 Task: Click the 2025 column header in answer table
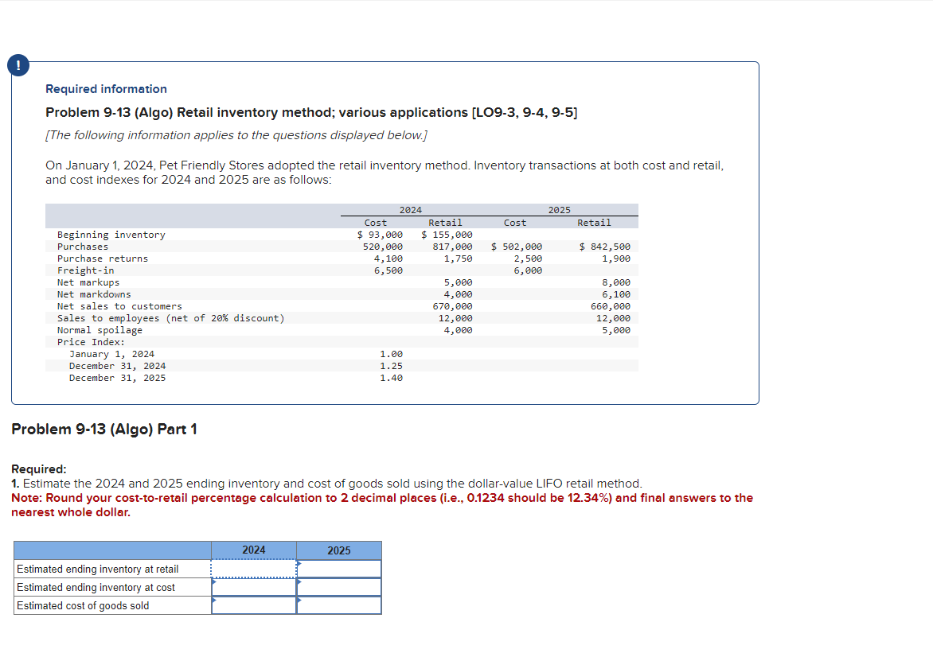(338, 550)
